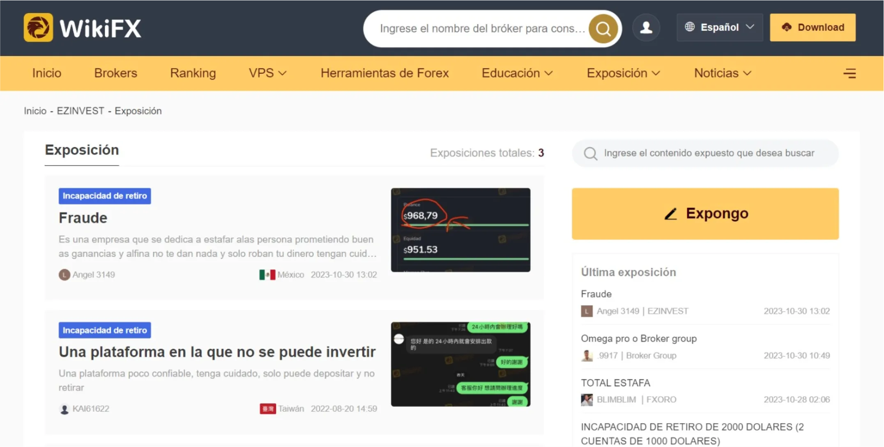Click Inicio in the breadcrumb
This screenshot has width=884, height=447.
[x=35, y=111]
